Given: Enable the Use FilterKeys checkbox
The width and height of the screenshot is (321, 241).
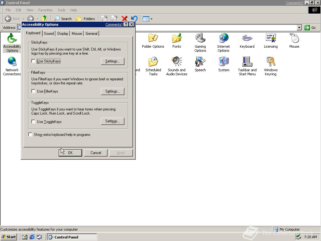Looking at the screenshot, I should tap(33, 91).
